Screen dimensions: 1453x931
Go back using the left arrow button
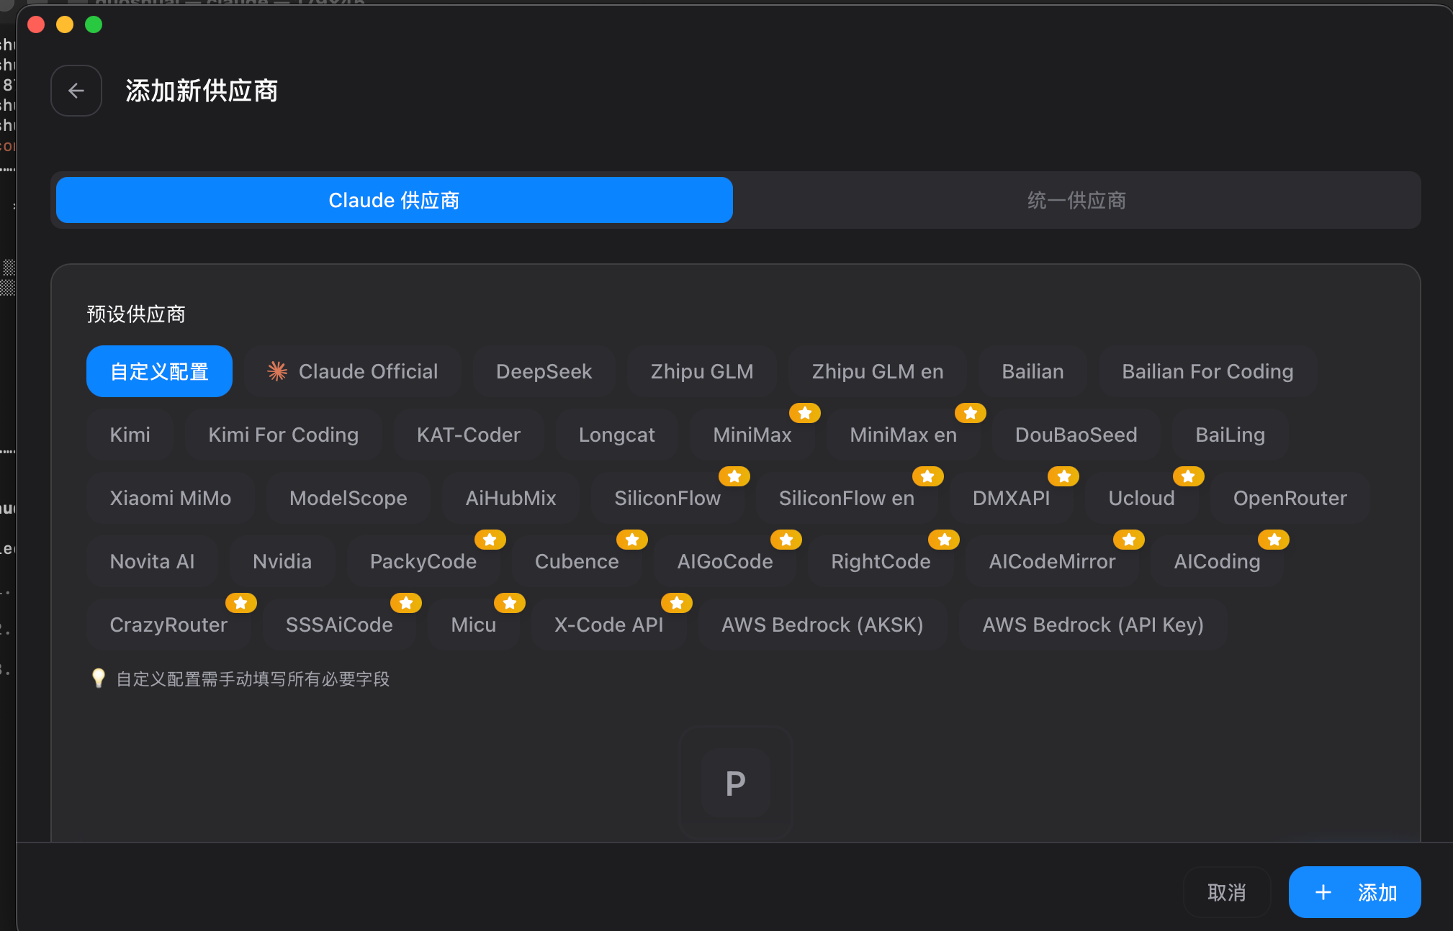pyautogui.click(x=76, y=91)
